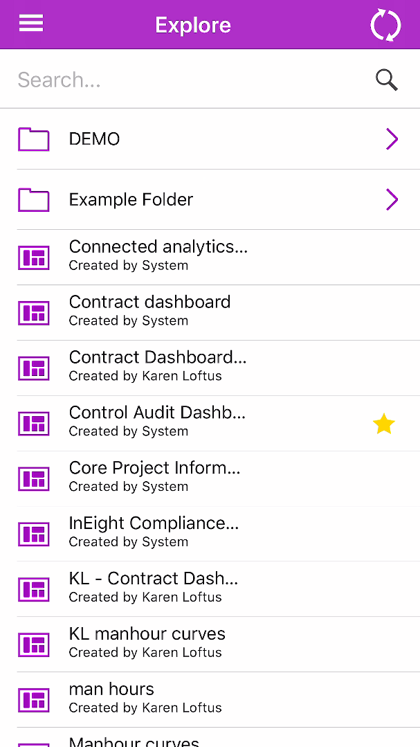Select the KL manhour curves title

147,634
